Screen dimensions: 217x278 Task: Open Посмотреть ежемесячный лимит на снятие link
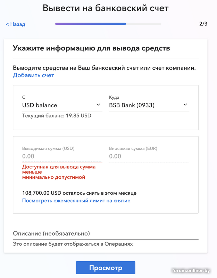[x=76, y=201]
